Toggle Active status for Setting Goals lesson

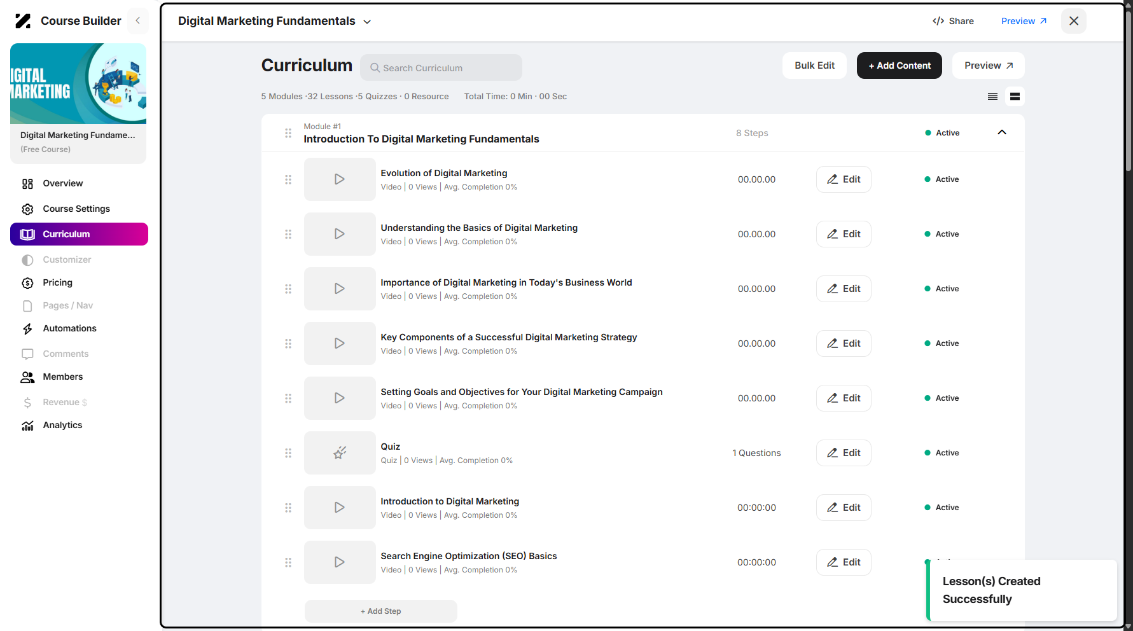point(942,398)
